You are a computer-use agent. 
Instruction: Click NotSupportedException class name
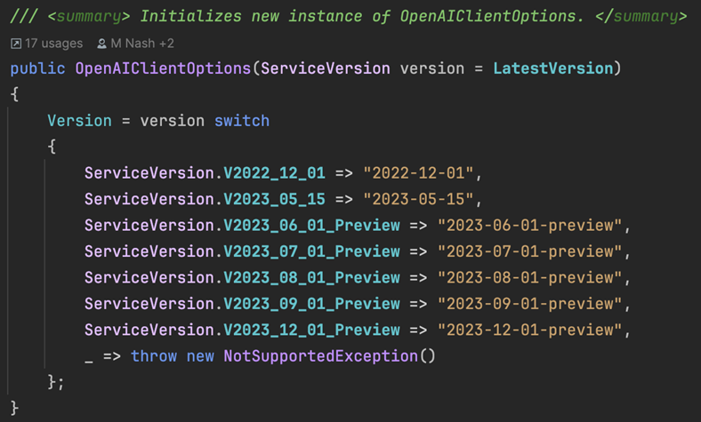click(x=320, y=356)
